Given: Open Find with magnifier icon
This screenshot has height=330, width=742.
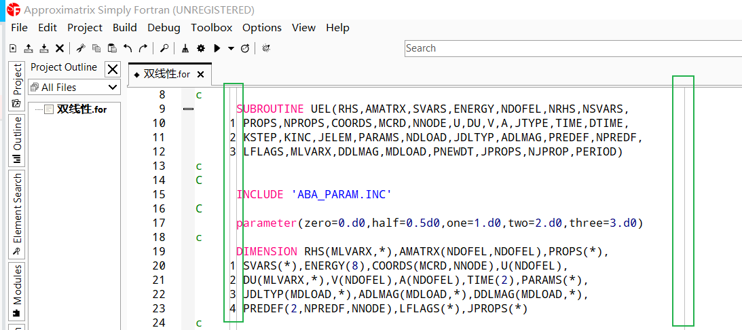Looking at the screenshot, I should (x=164, y=48).
